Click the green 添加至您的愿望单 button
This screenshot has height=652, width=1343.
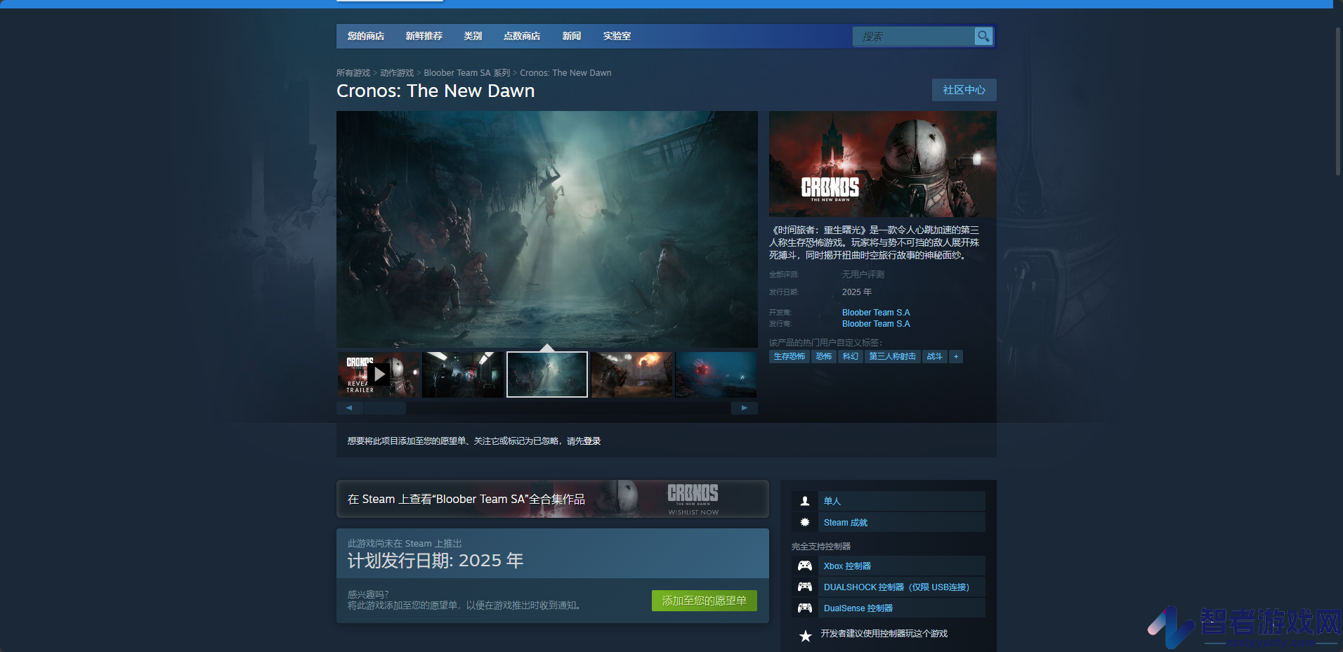point(704,601)
